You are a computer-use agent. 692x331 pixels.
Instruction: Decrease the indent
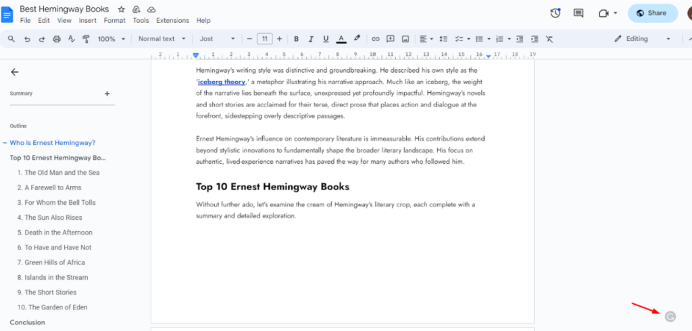520,38
